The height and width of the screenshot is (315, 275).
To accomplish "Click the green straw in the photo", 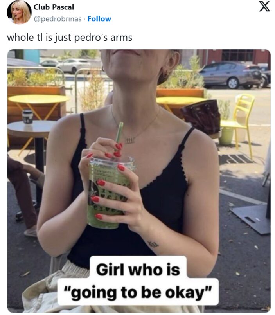I will point(119,133).
